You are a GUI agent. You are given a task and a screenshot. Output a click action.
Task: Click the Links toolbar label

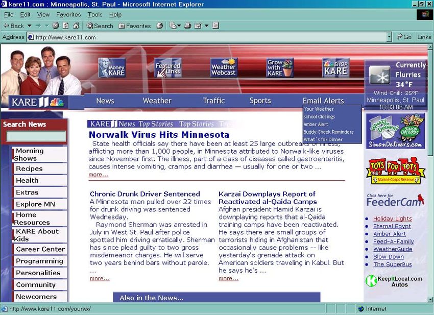[424, 37]
